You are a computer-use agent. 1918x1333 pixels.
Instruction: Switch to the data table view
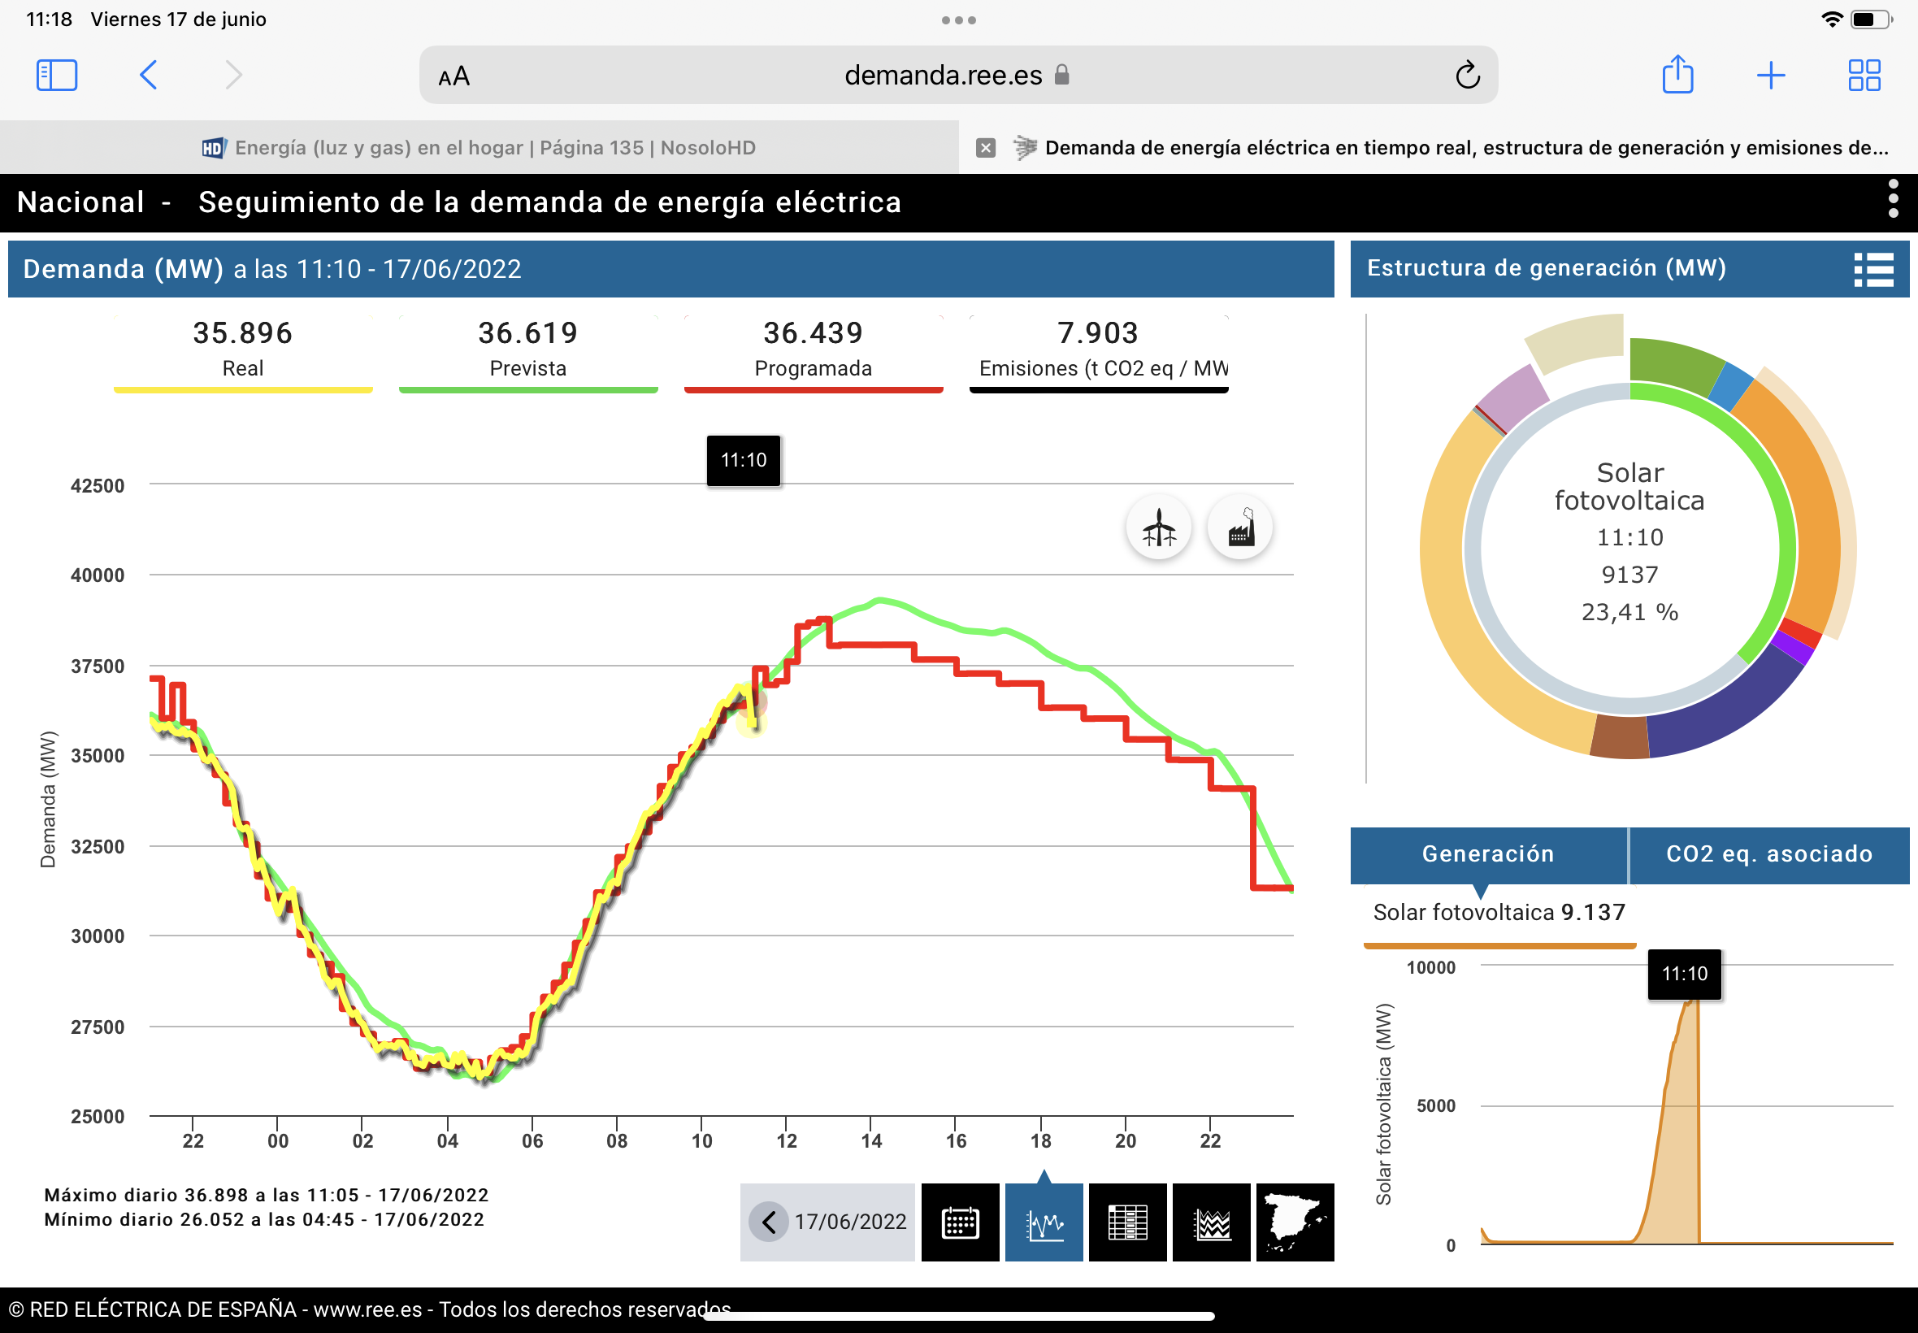click(1127, 1222)
